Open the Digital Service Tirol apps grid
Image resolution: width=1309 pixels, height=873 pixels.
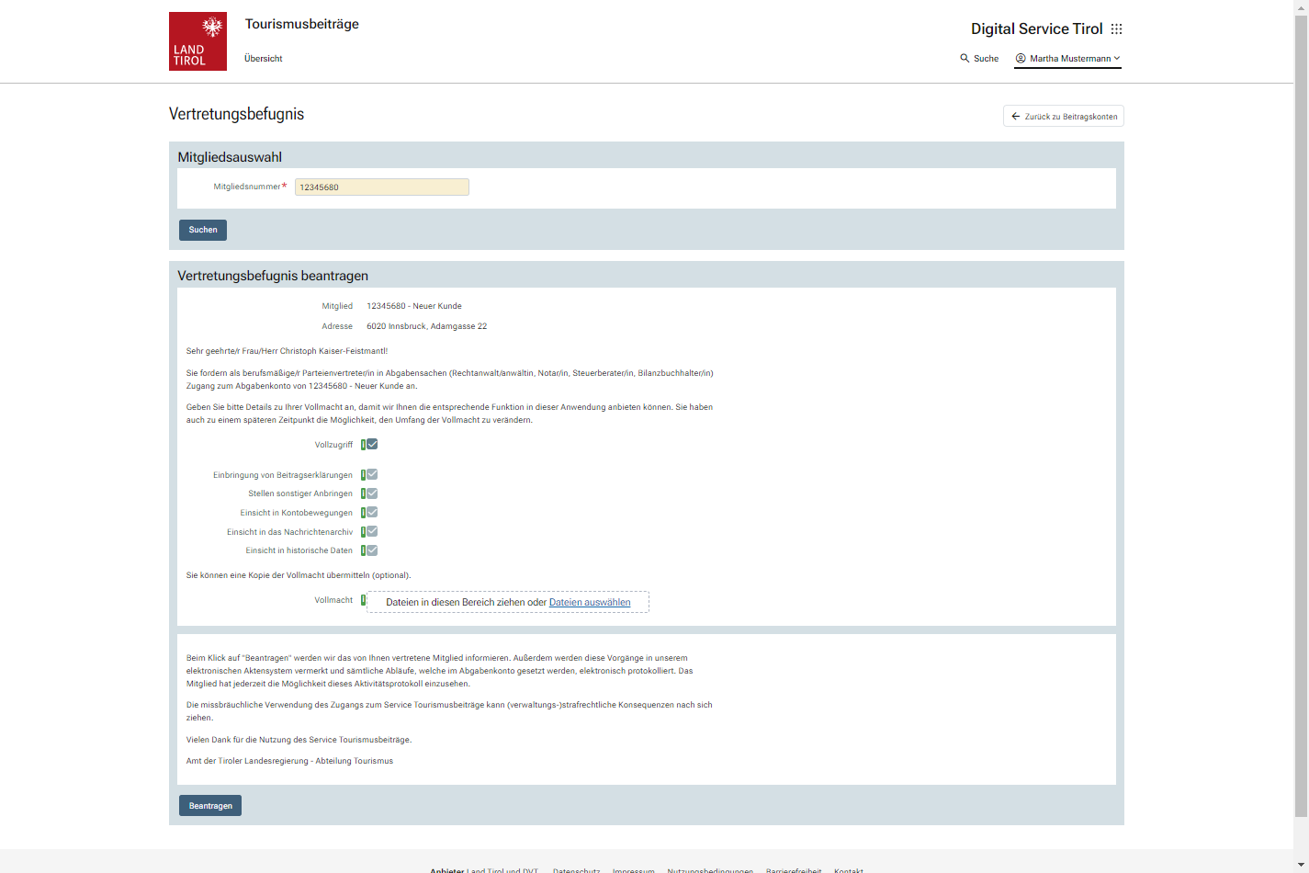coord(1116,28)
